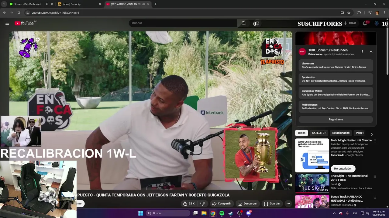
Task: Bookmark this page with the star
Action: click(349, 13)
